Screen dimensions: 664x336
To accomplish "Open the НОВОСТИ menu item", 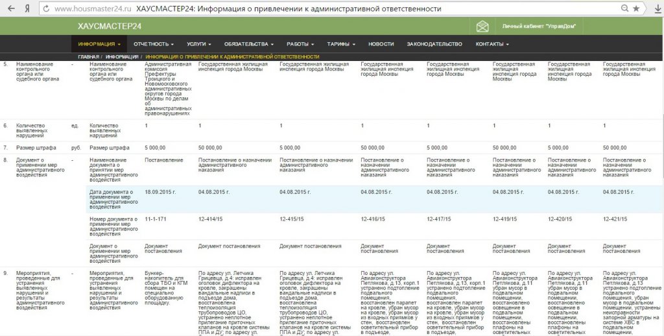I will [381, 44].
